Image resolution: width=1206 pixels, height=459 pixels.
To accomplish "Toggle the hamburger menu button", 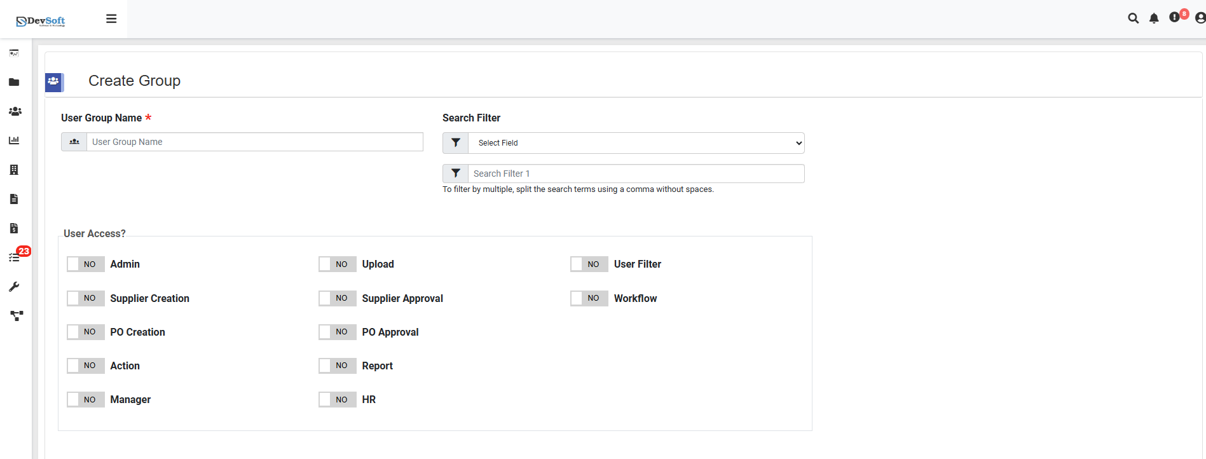I will tap(111, 19).
